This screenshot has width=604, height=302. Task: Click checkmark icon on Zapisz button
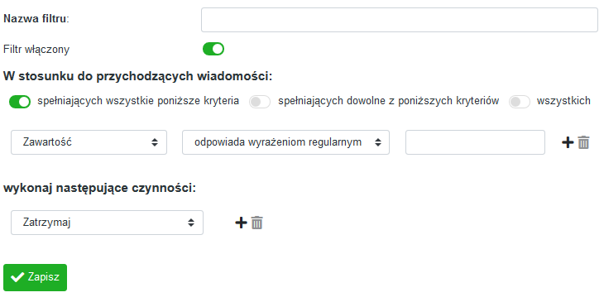[x=17, y=277]
